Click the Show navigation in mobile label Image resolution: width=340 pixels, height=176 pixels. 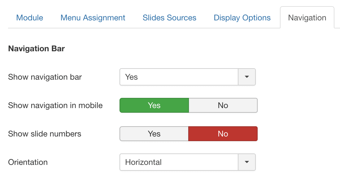[55, 105]
